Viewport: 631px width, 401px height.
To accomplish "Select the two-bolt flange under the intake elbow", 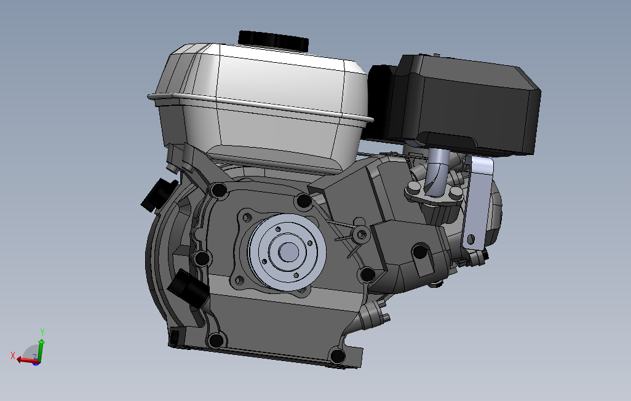I will (434, 195).
